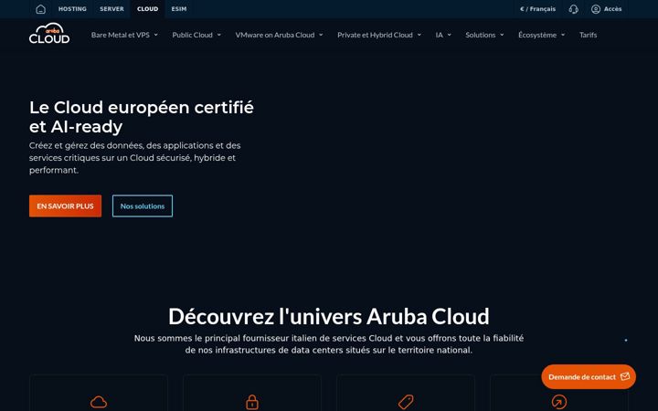Open the headset support icon
Screen dimensions: 658x411
point(573,9)
